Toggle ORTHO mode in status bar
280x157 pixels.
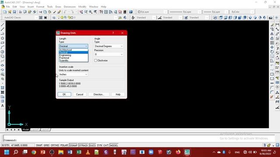[x=55, y=145]
